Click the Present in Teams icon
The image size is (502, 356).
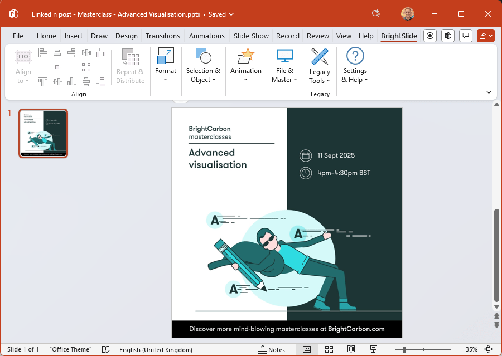click(x=448, y=36)
